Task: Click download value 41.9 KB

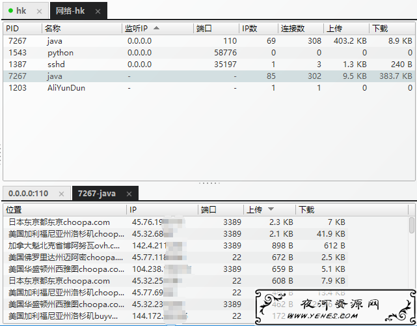Action: tap(331, 234)
